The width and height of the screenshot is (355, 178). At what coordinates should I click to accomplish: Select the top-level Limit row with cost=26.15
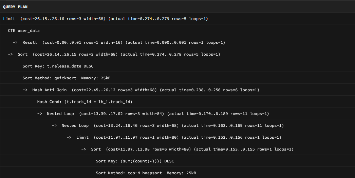pyautogui.click(x=105, y=19)
